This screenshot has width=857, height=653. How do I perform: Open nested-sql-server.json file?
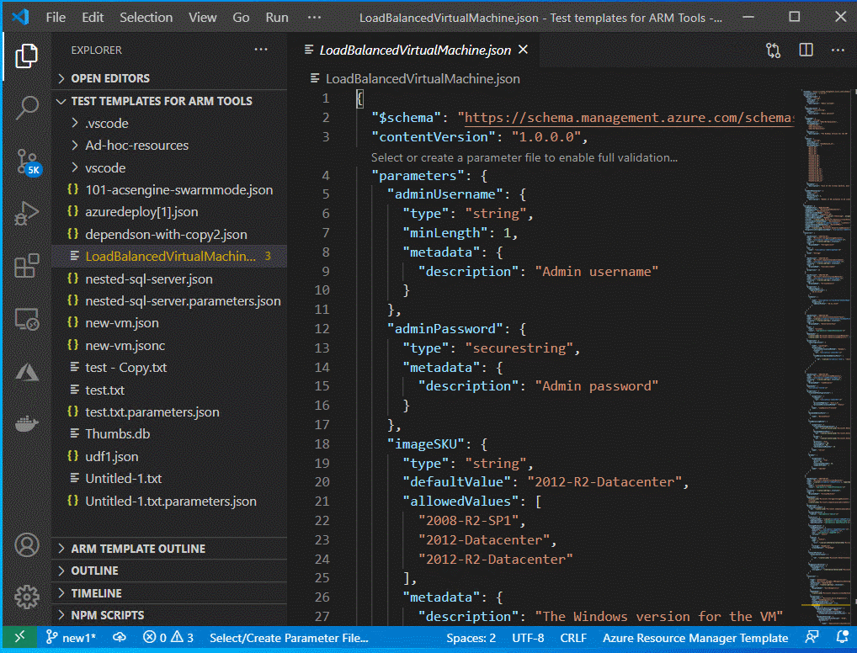coord(169,279)
